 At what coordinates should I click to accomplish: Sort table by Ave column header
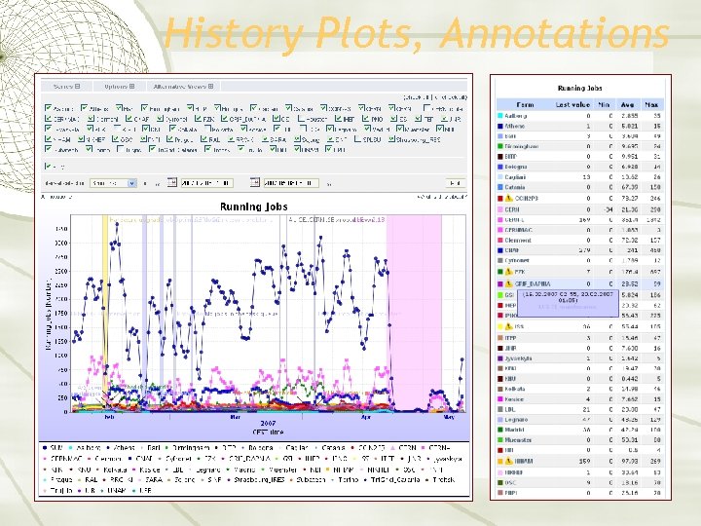pyautogui.click(x=627, y=104)
